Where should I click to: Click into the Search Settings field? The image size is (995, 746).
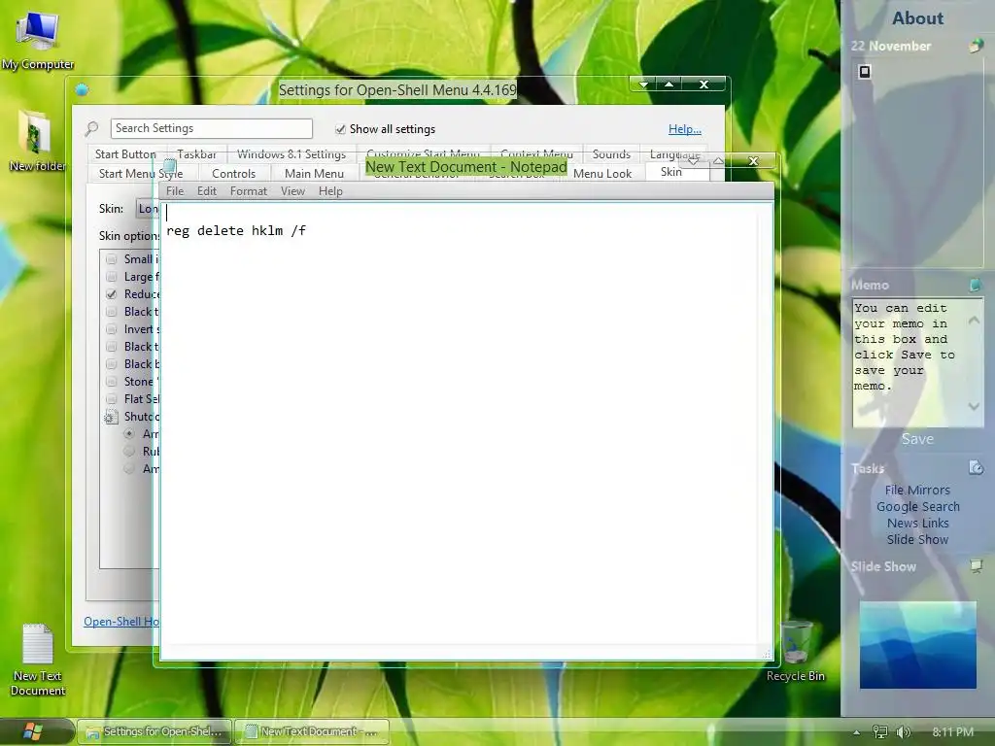pos(211,128)
